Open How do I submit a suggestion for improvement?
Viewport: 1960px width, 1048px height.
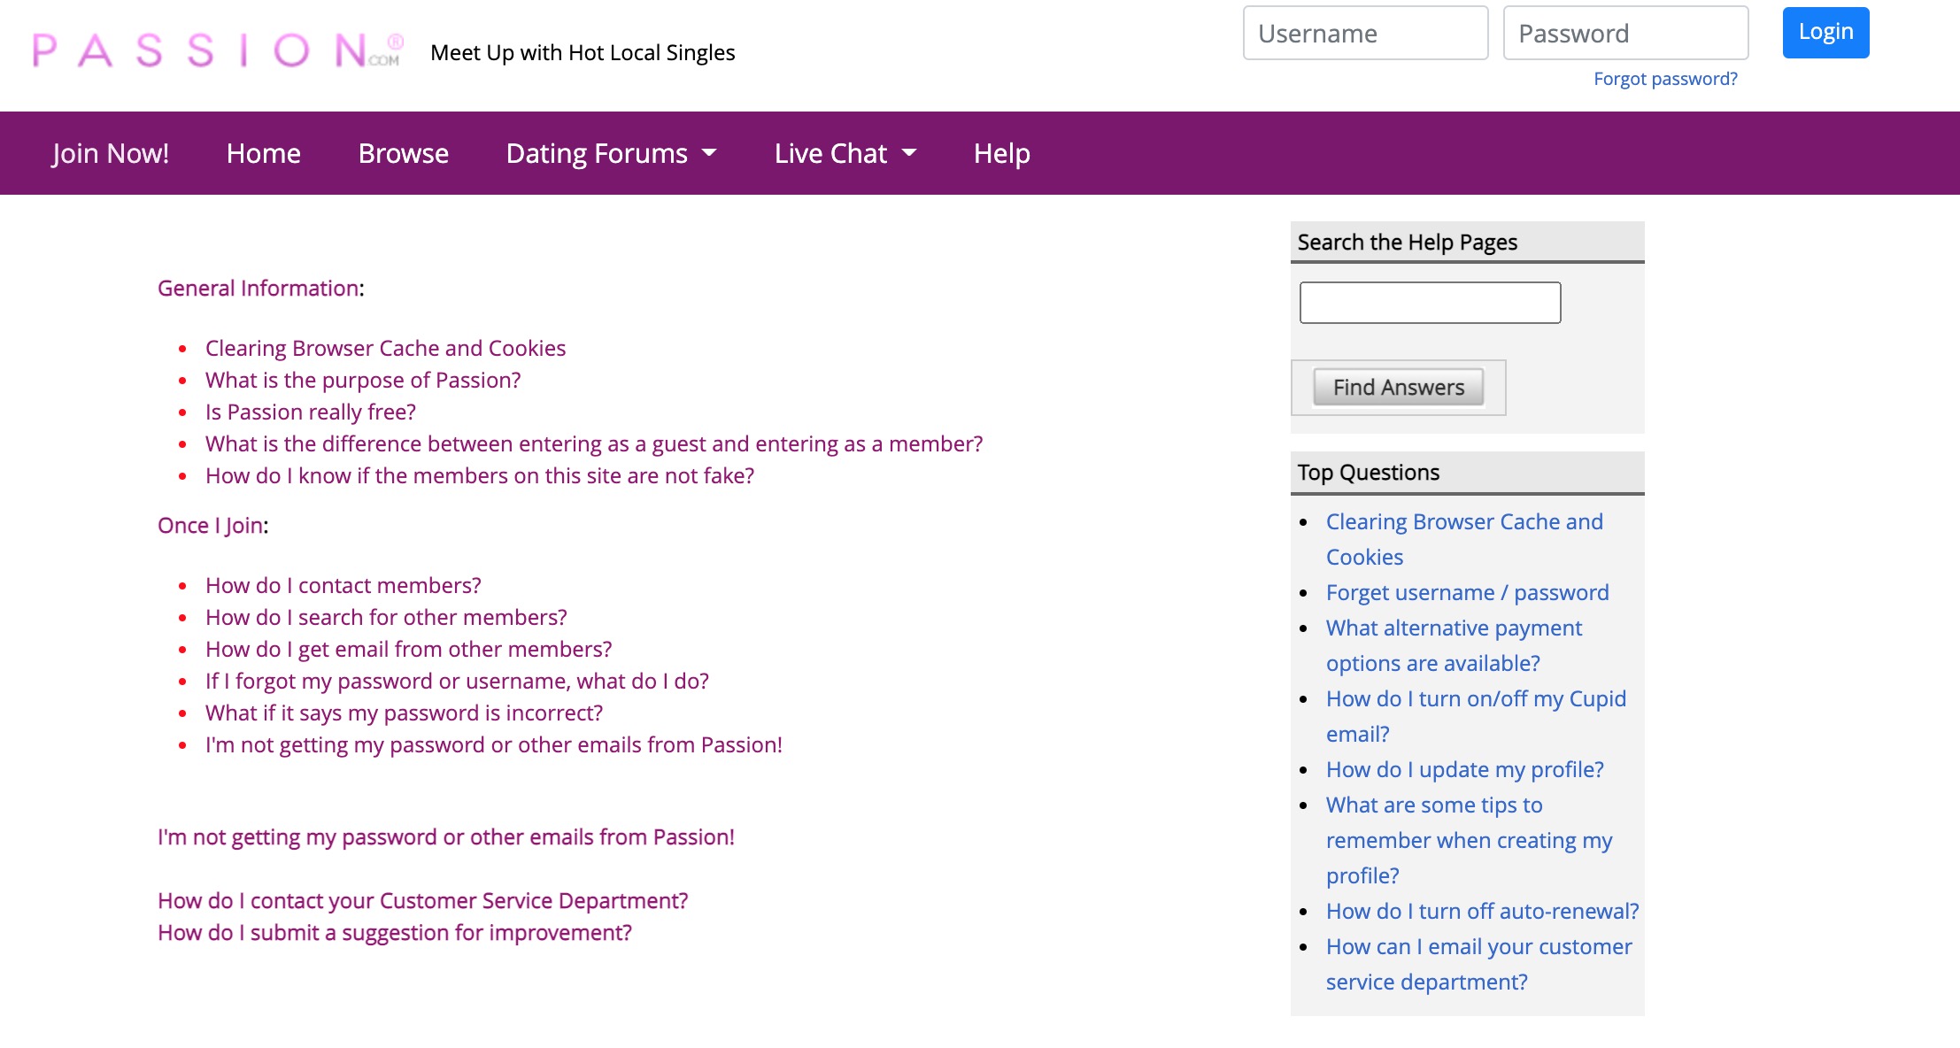pos(395,932)
